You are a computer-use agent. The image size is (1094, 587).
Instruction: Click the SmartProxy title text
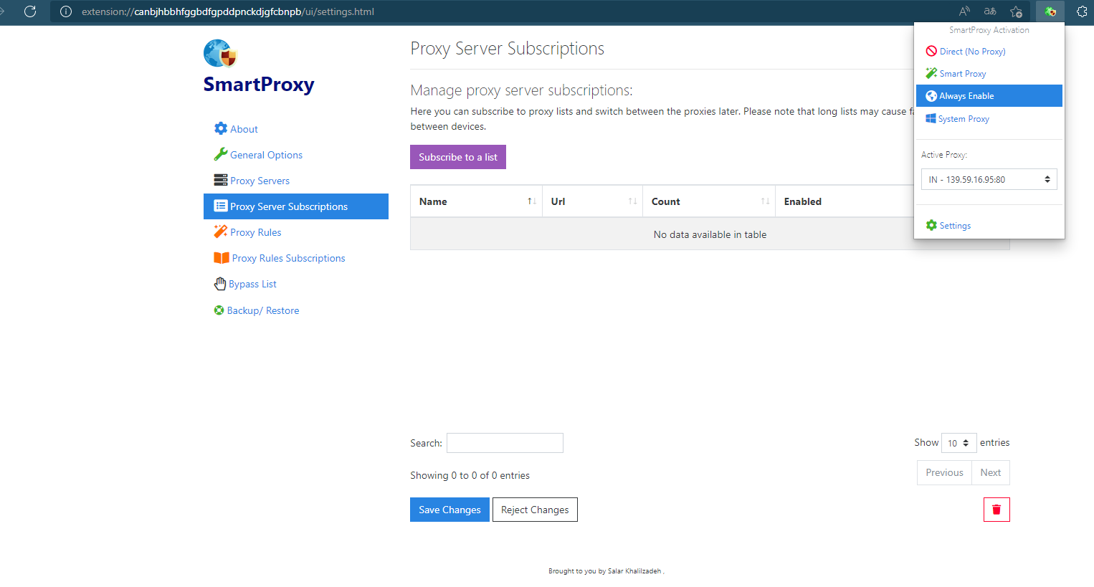coord(259,85)
